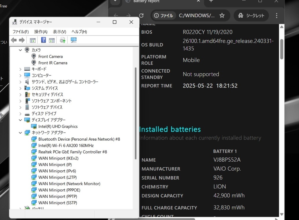The width and height of the screenshot is (299, 220).
Task: Open the tab search chevron in browser
Action: coord(115,1)
